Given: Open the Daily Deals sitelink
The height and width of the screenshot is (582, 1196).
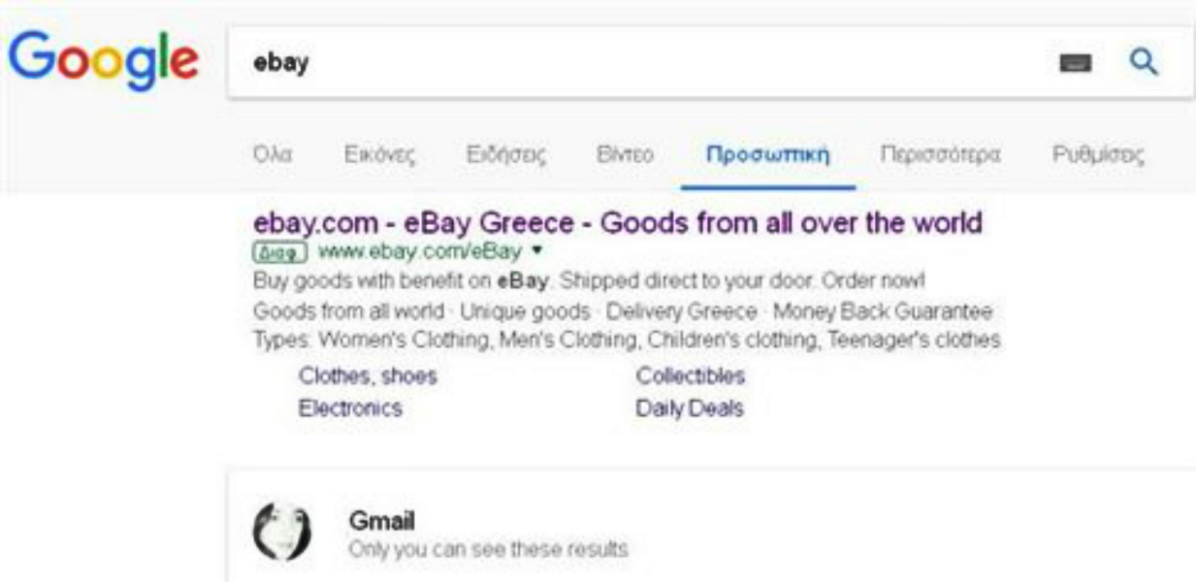Looking at the screenshot, I should point(690,408).
